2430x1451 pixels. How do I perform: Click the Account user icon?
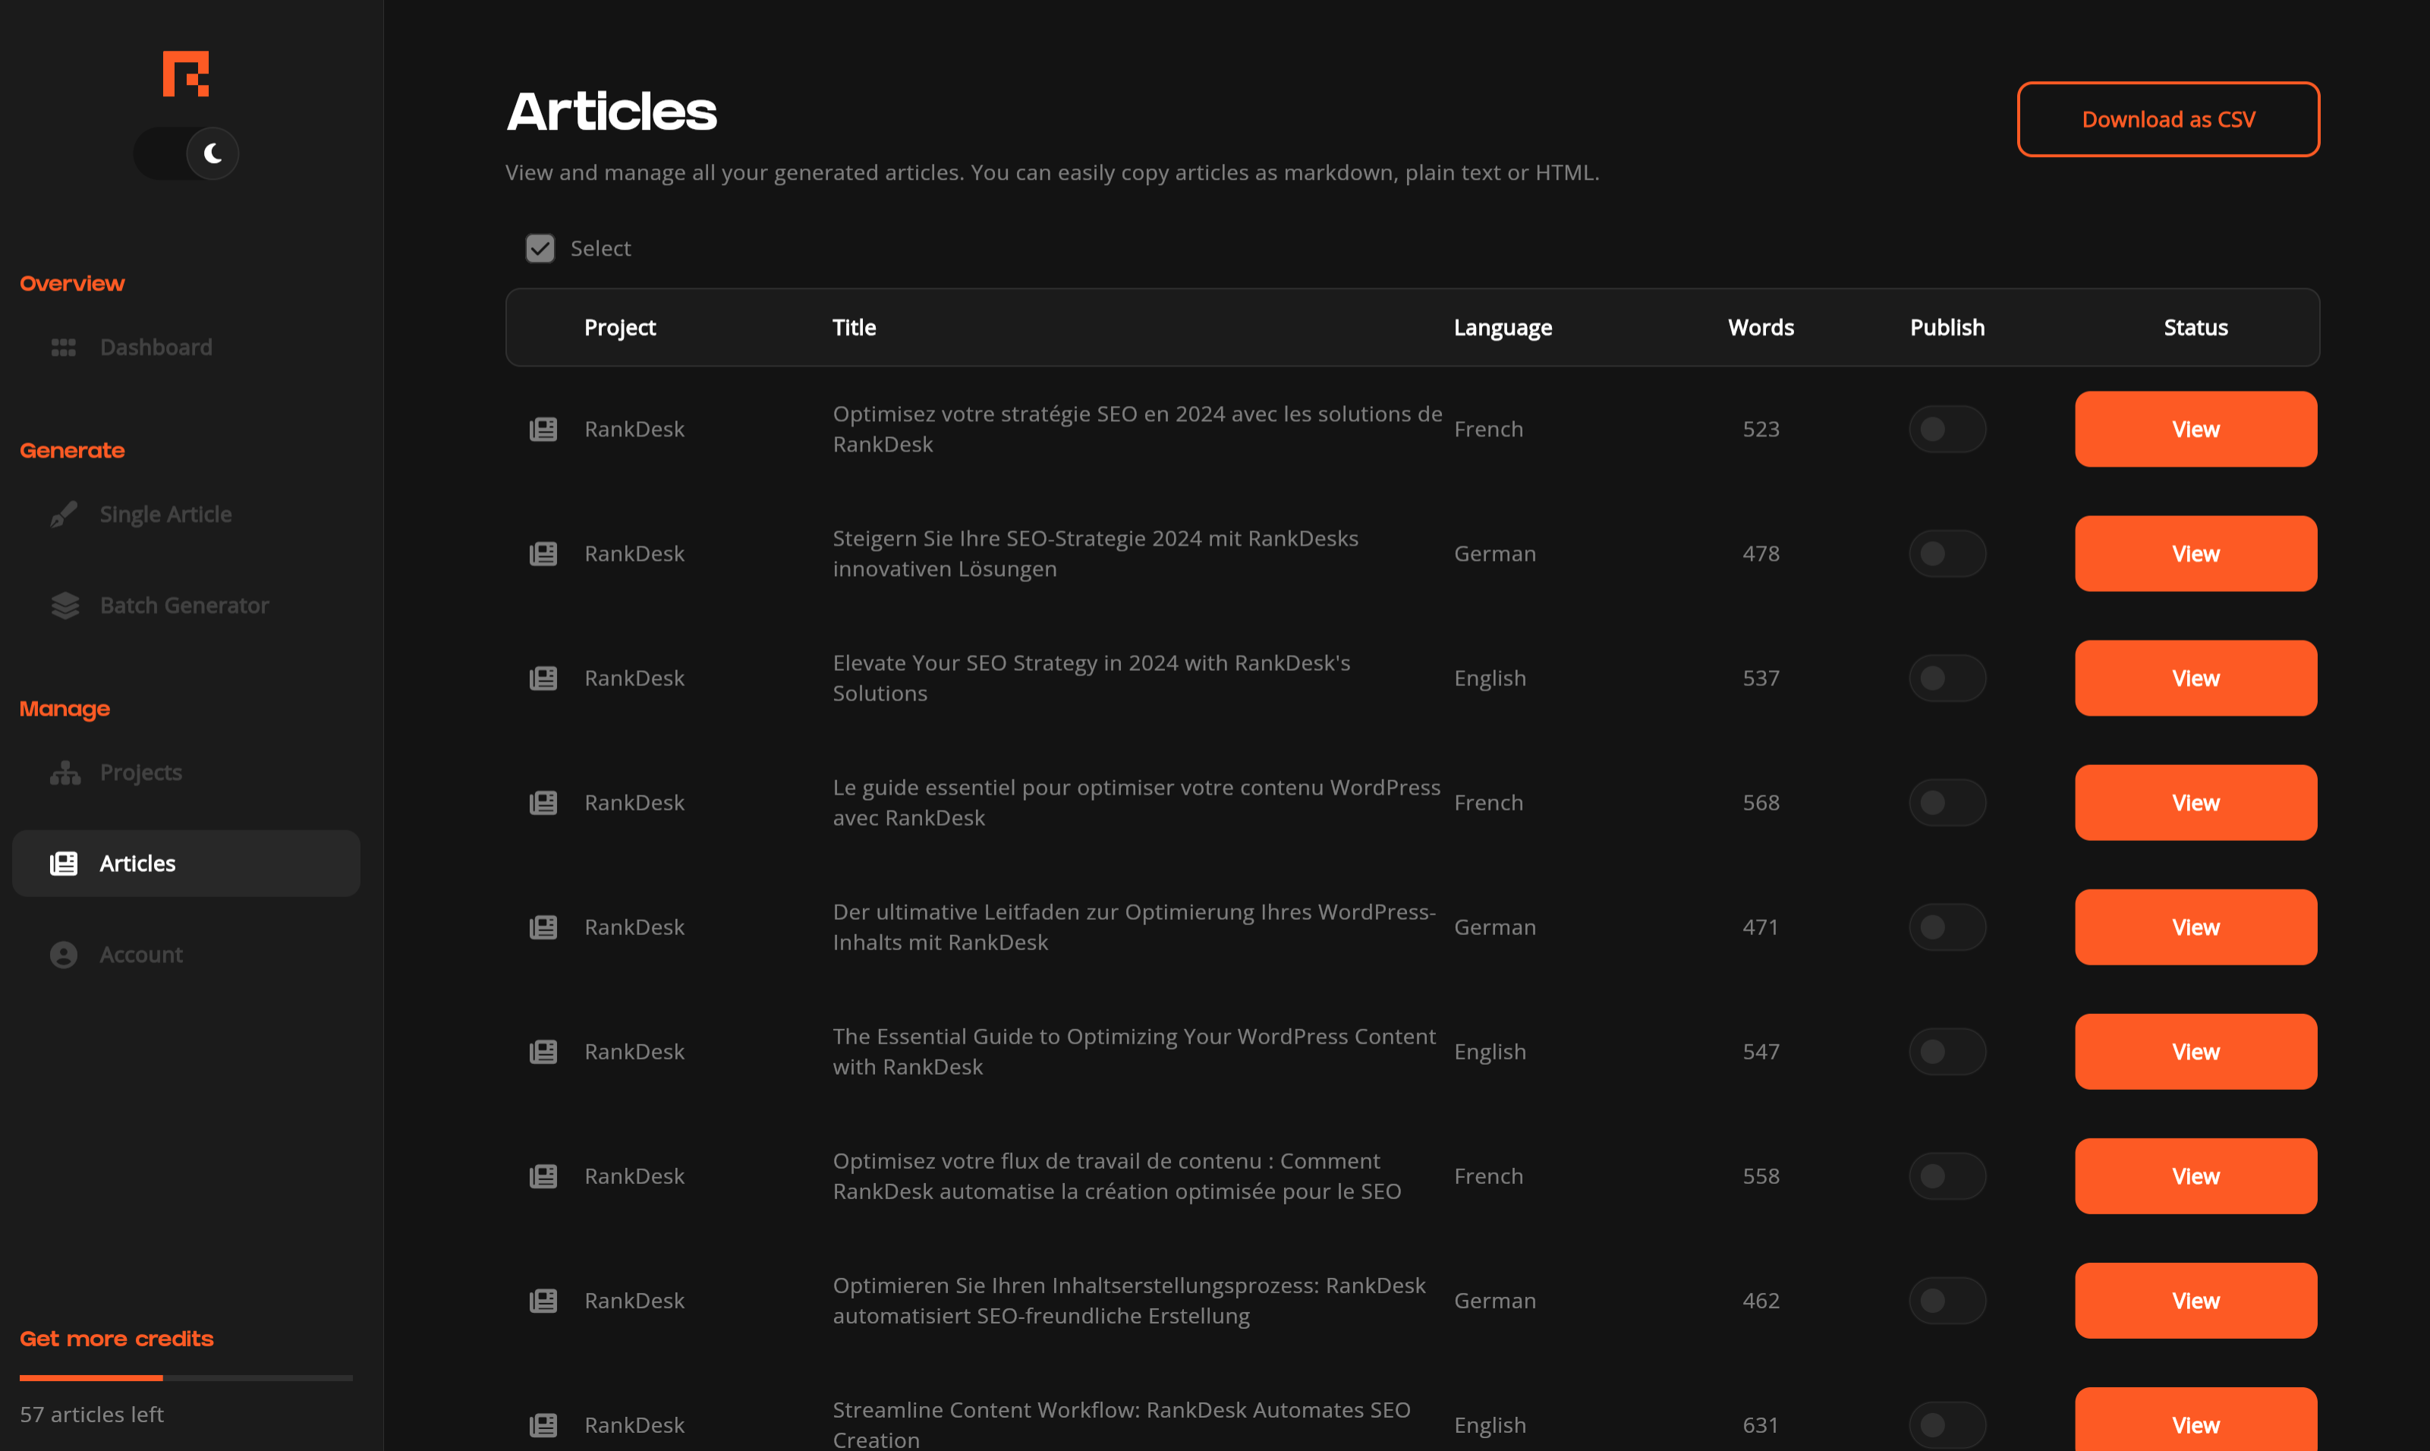[x=64, y=954]
